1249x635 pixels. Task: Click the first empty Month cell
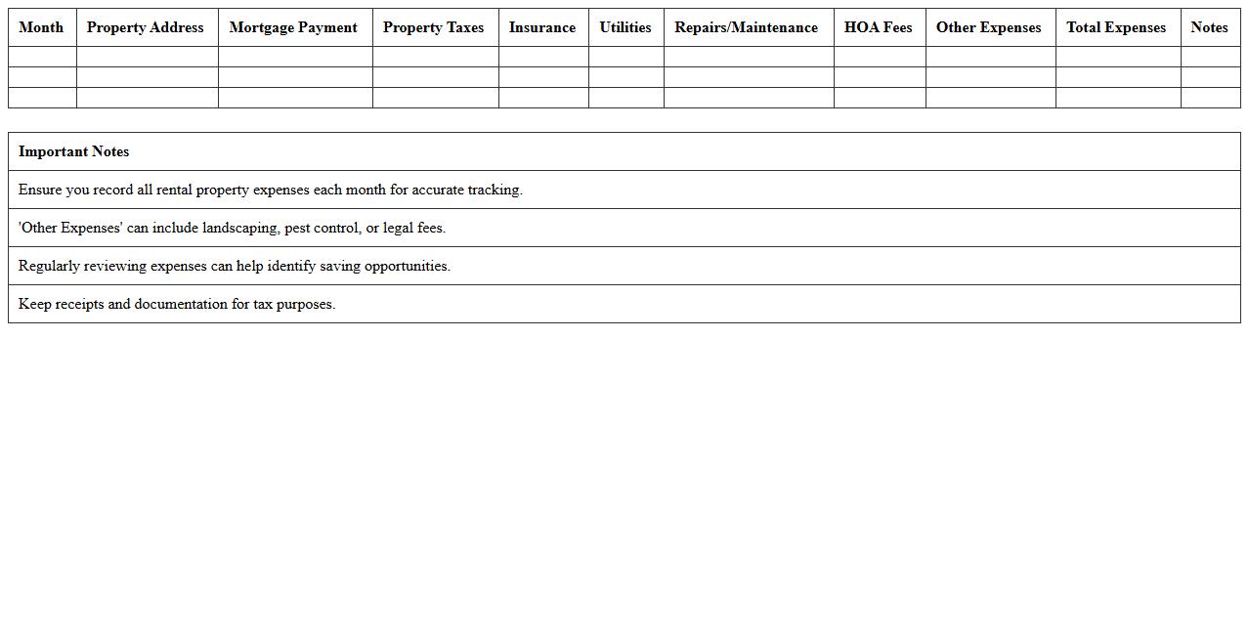[x=41, y=57]
